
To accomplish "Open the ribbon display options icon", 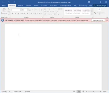I will pyautogui.click(x=89, y=2).
